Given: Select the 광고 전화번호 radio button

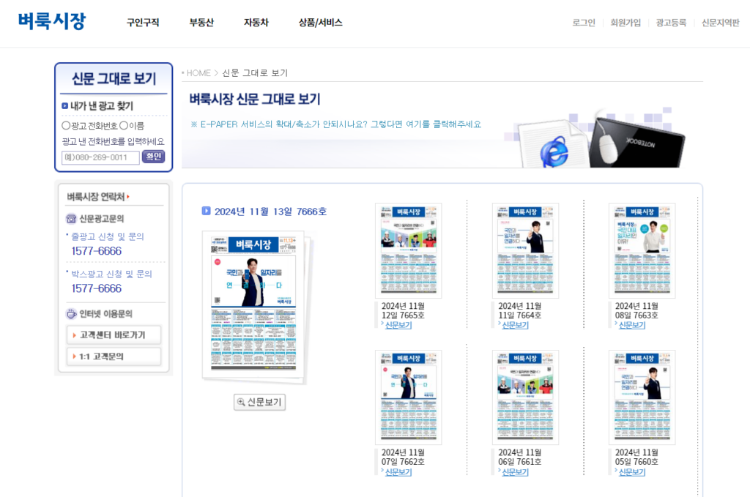Looking at the screenshot, I should 67,126.
